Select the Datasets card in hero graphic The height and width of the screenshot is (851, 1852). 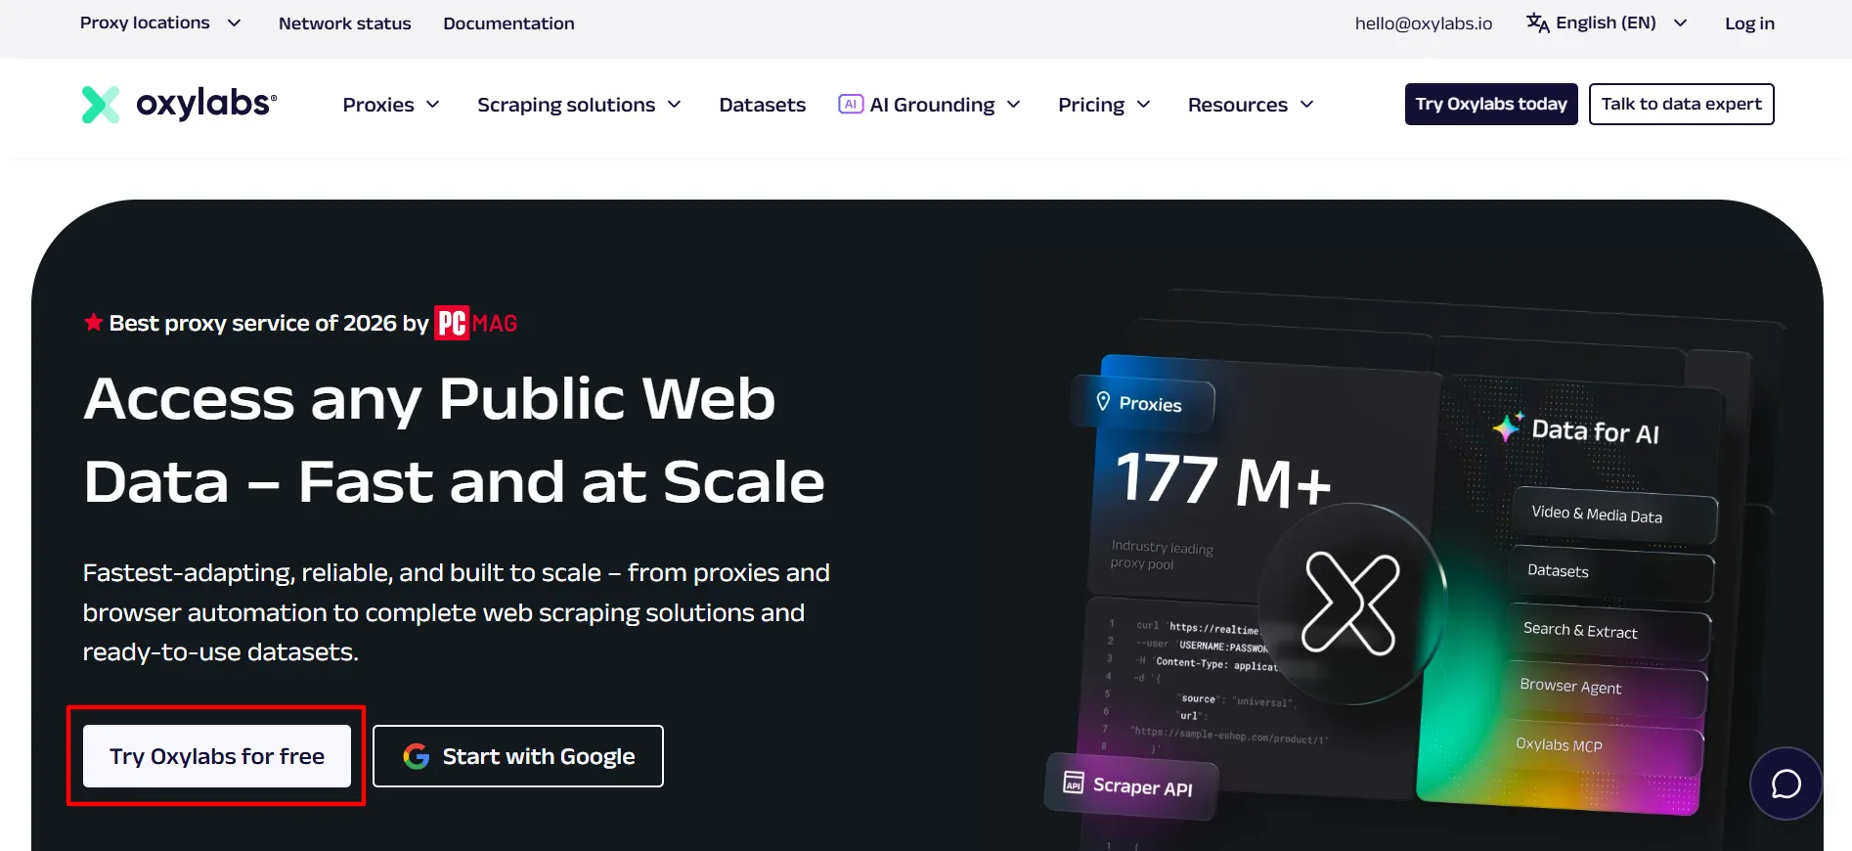1611,573
